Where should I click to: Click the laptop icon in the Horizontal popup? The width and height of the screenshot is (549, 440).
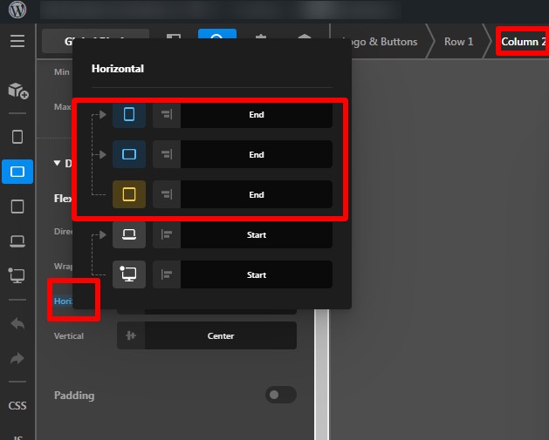coord(129,234)
